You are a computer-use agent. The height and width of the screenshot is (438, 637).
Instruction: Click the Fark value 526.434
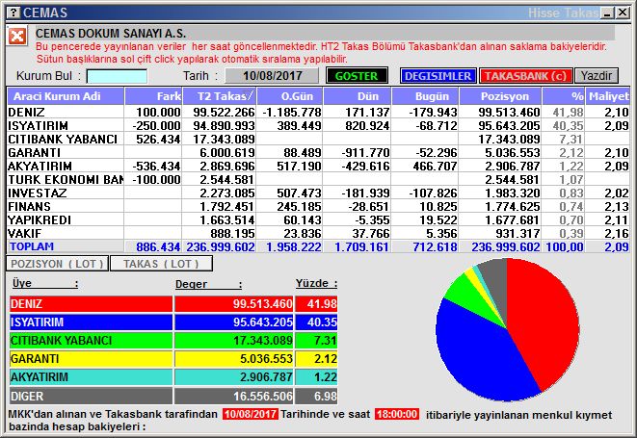[158, 139]
